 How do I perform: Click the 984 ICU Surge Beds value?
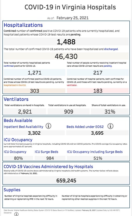[x=50, y=158]
